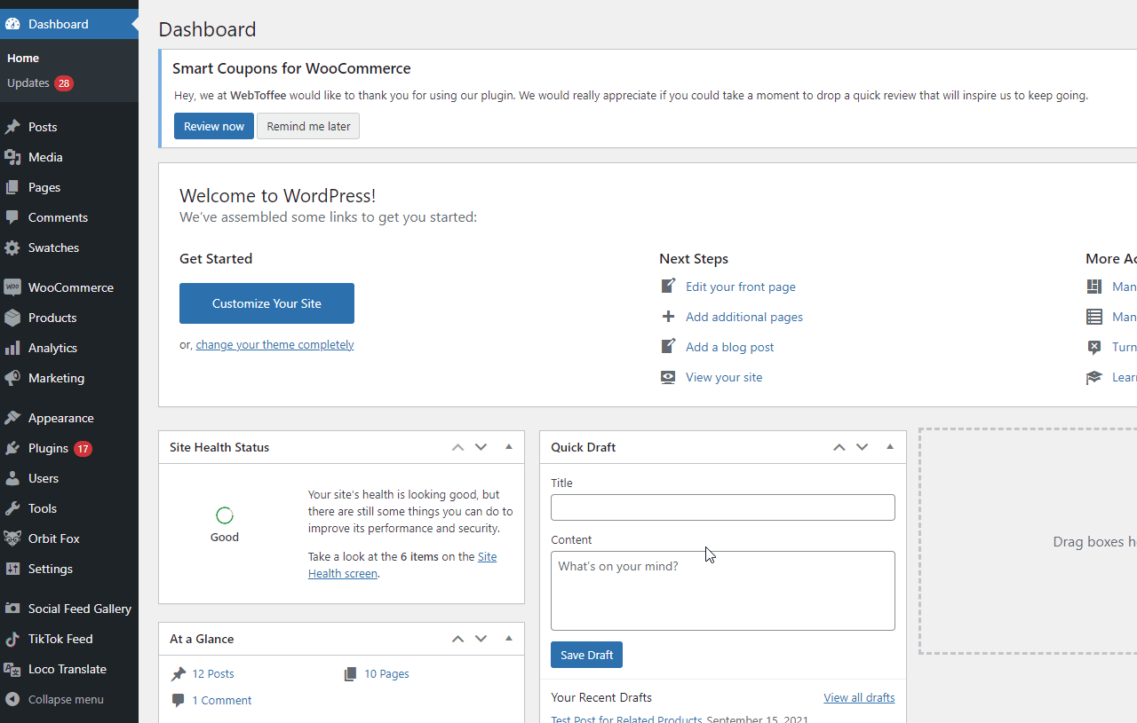Collapse the At a Glance panel
The image size is (1137, 723).
click(x=509, y=639)
